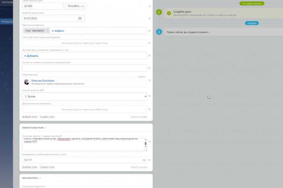Click description textarea scroll up arrow
Image resolution: width=283 pixels, height=188 pixels.
(146, 140)
